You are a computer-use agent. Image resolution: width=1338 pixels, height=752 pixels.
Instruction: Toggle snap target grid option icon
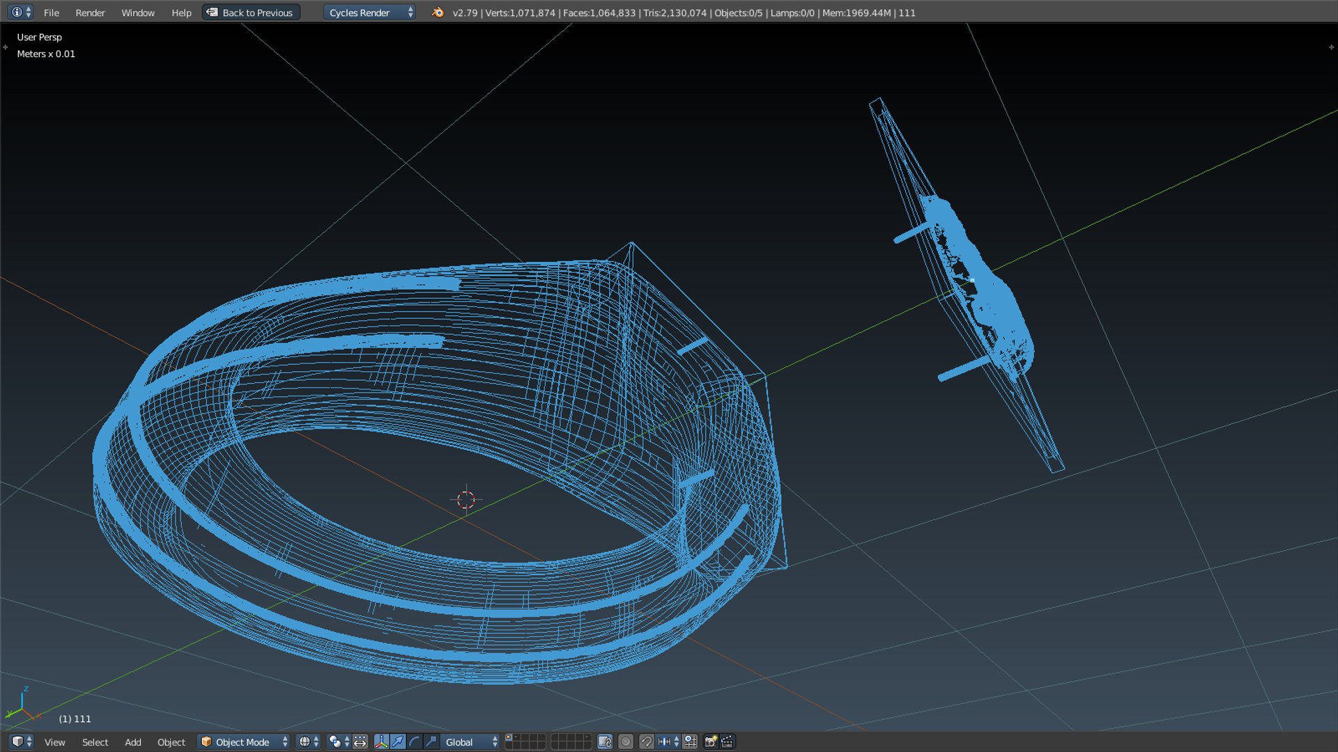point(690,742)
